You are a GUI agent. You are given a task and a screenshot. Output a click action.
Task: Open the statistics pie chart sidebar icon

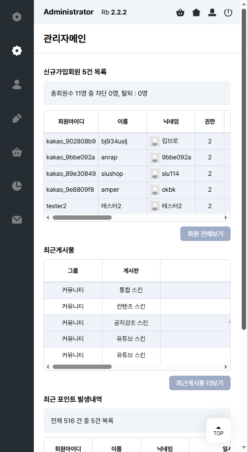point(17,186)
